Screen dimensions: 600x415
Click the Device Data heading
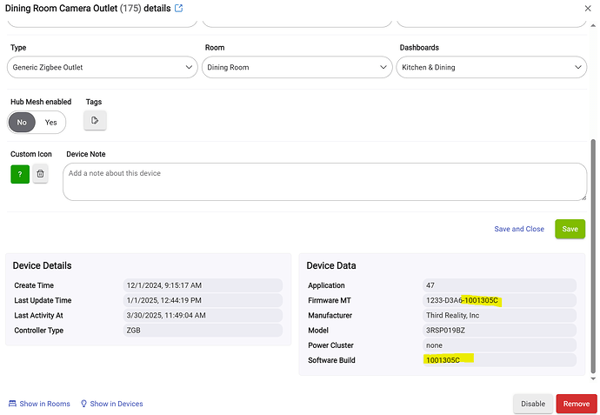coord(331,265)
